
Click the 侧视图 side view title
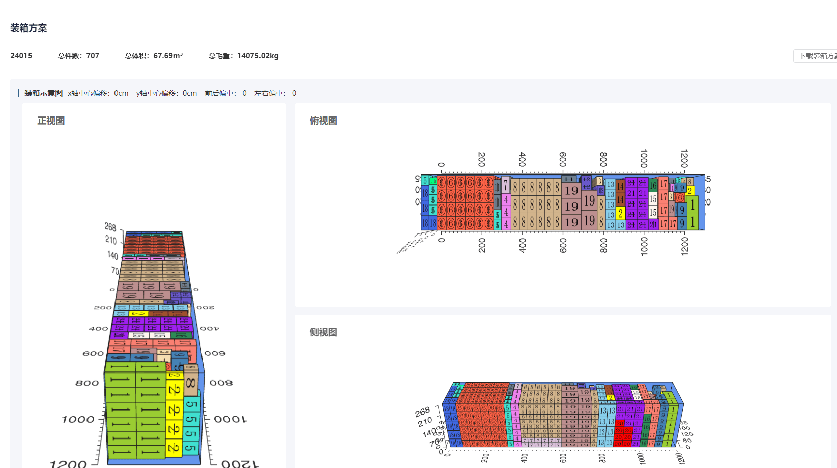[323, 332]
